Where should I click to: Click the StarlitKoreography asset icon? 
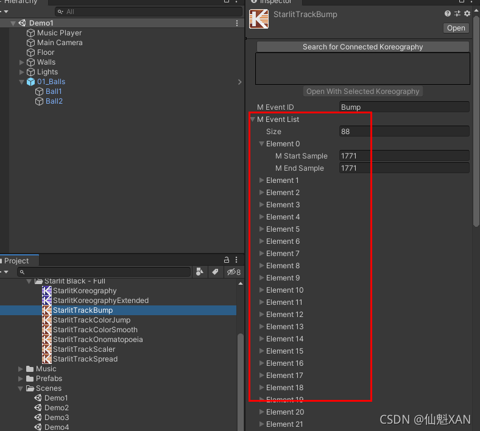(47, 291)
